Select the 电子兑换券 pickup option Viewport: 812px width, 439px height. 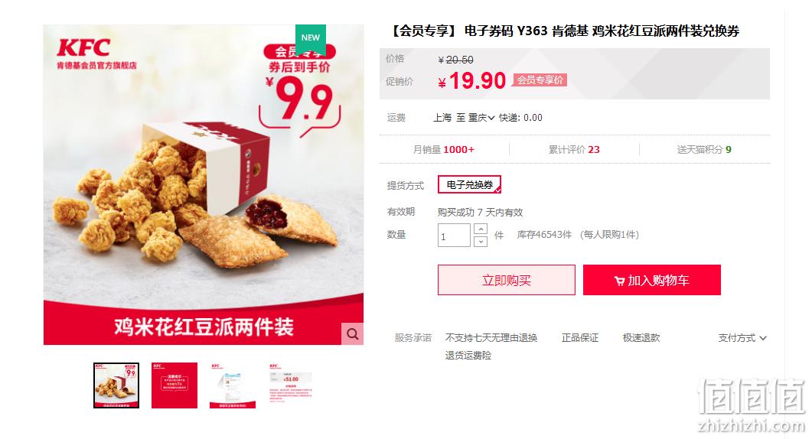[469, 184]
